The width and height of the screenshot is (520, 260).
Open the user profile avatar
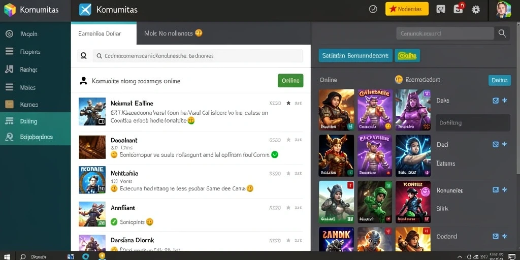503,9
